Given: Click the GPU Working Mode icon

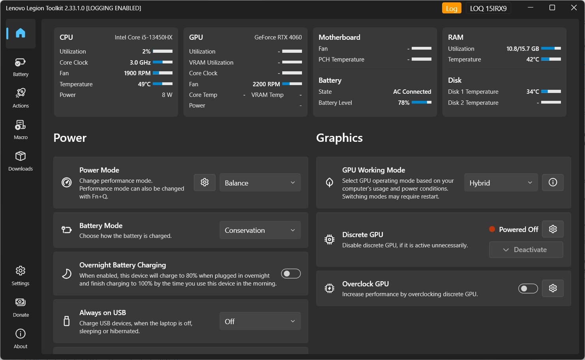Looking at the screenshot, I should pos(330,182).
